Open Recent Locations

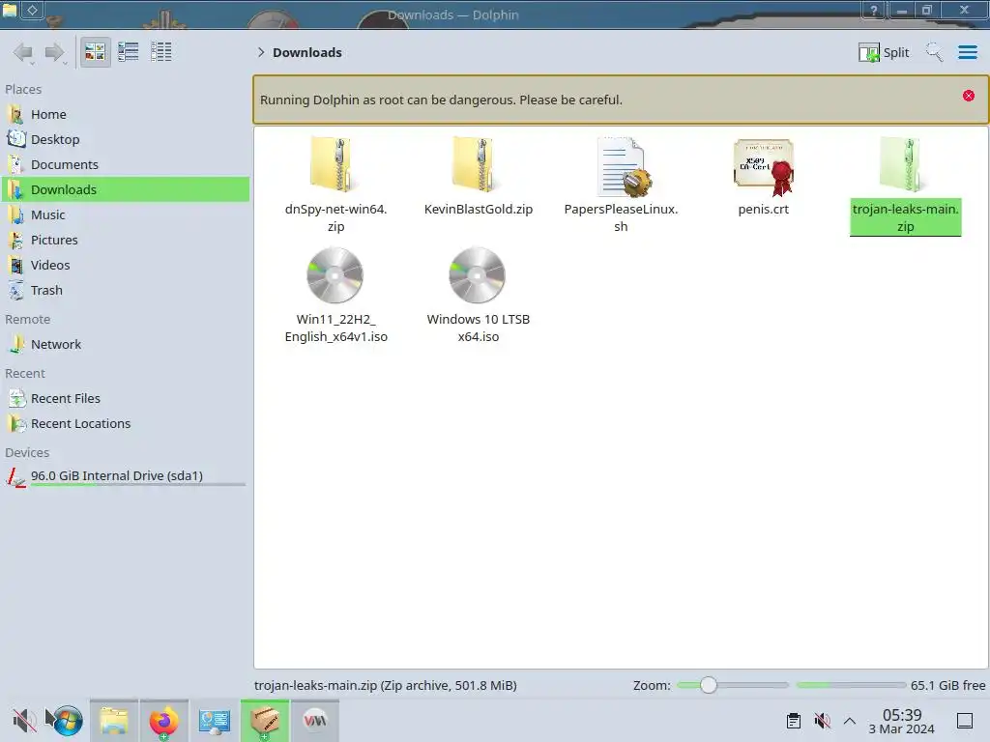[x=125, y=424]
